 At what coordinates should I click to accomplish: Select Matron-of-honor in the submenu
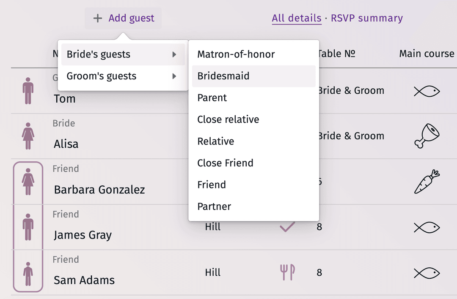coord(236,54)
